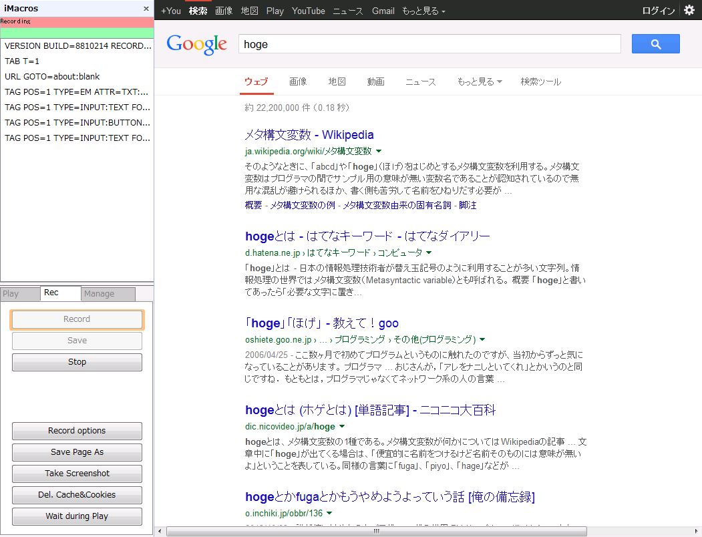Click ログイン to sign in
Viewport: 702px width, 537px height.
click(658, 11)
